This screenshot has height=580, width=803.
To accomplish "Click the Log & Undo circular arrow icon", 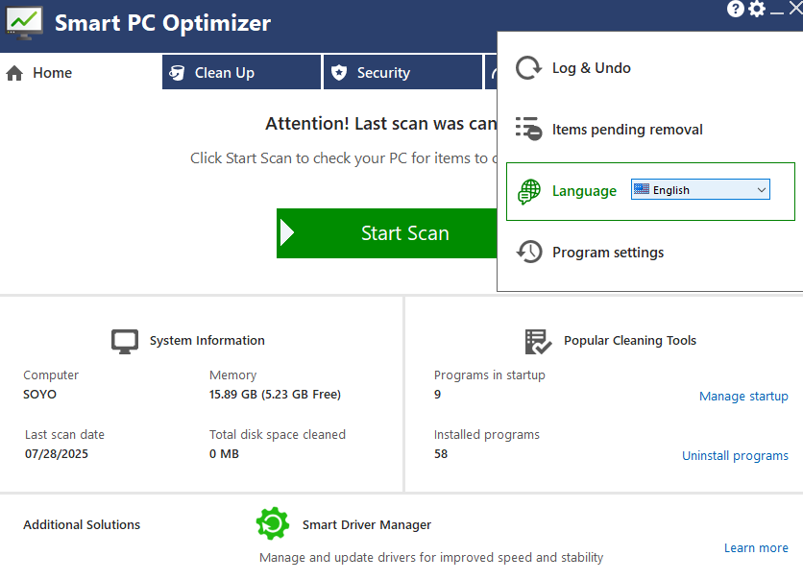I will 528,68.
